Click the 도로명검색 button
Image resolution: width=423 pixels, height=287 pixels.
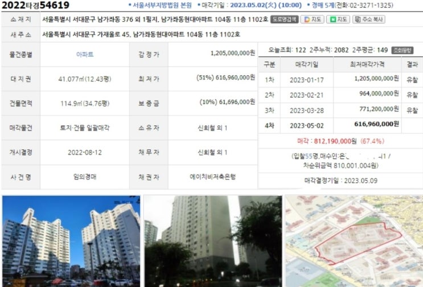284,19
